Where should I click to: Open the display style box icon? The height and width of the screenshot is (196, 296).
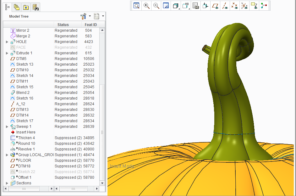(x=176, y=6)
